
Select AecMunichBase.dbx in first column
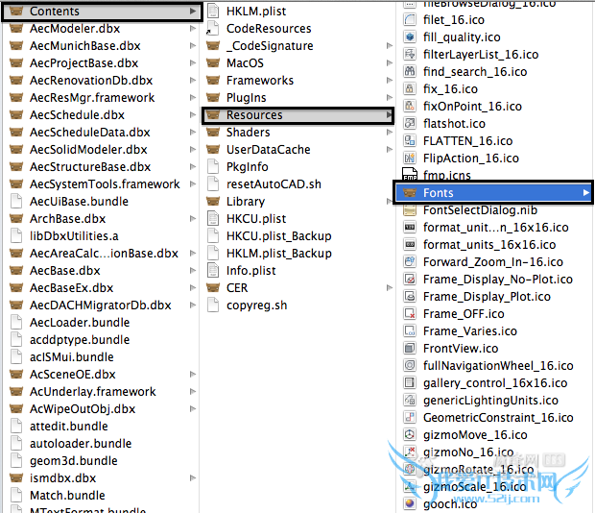pos(85,45)
